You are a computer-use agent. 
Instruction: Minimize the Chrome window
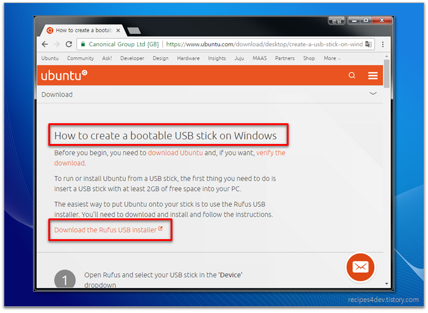pos(354,21)
